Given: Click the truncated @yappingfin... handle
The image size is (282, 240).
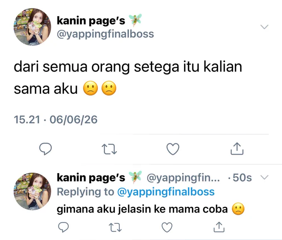Looking at the screenshot, I should (183, 178).
